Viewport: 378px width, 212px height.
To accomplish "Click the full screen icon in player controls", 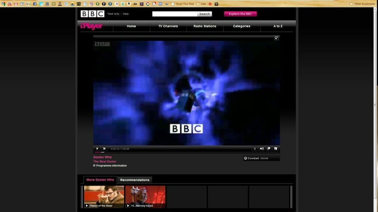I will tap(276, 149).
